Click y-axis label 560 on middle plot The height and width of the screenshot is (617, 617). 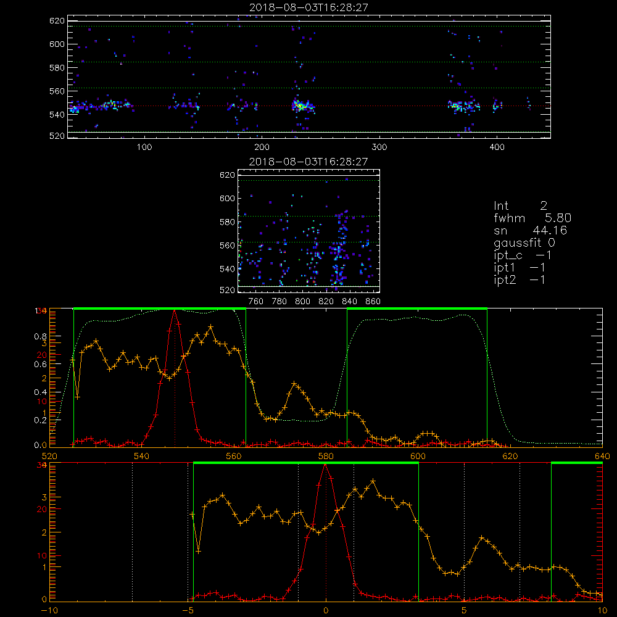tap(228, 245)
